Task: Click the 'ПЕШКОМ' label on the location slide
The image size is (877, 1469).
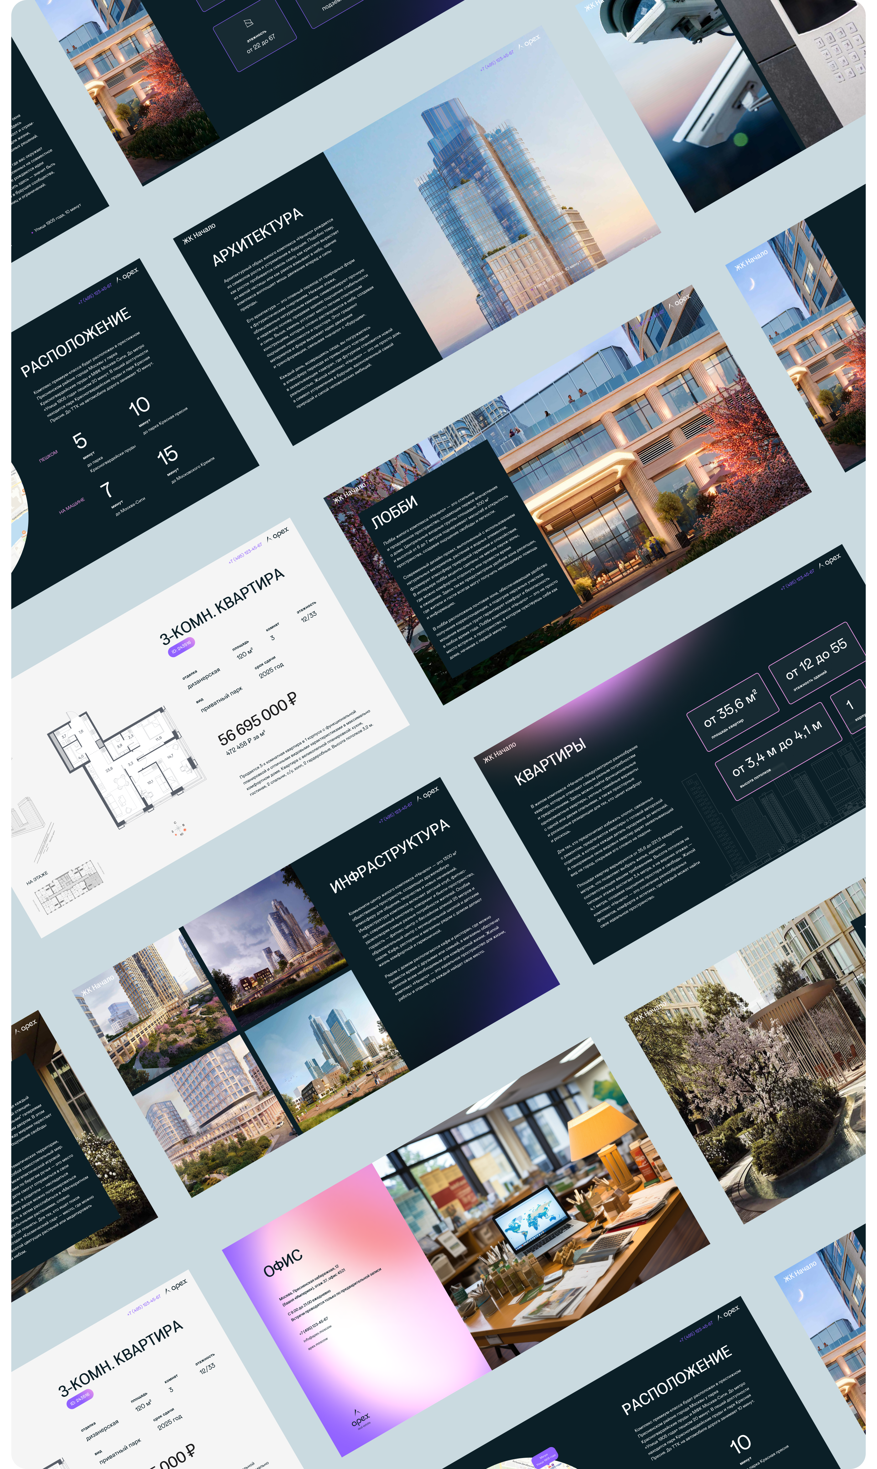Action: [49, 456]
